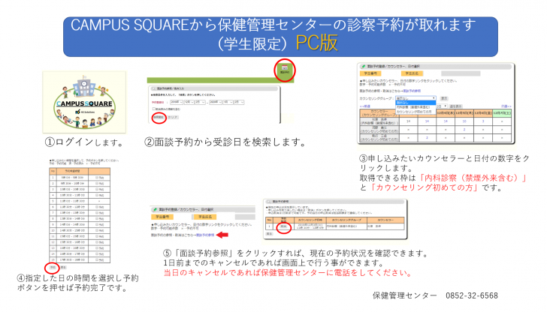Tick the 予約 checkbox in time slot row 1
Screen dimensions: 547x312
click(97, 178)
